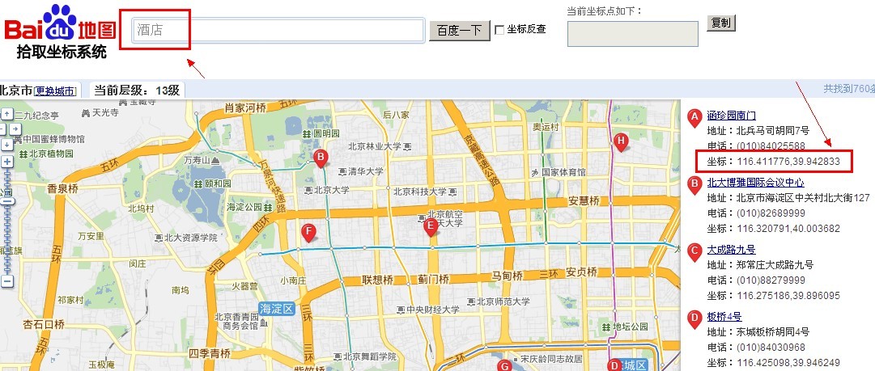Open the 北大博雅国际会议中心 result link
Image resolution: width=875 pixels, height=371 pixels.
pyautogui.click(x=755, y=183)
